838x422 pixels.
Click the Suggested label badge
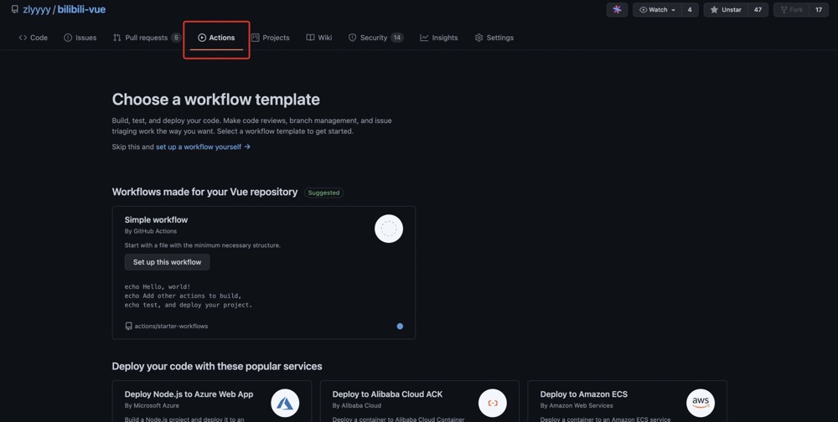pyautogui.click(x=323, y=193)
